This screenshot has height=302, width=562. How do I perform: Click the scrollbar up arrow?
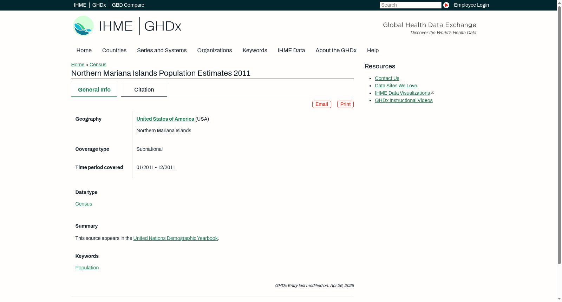click(x=559, y=2)
